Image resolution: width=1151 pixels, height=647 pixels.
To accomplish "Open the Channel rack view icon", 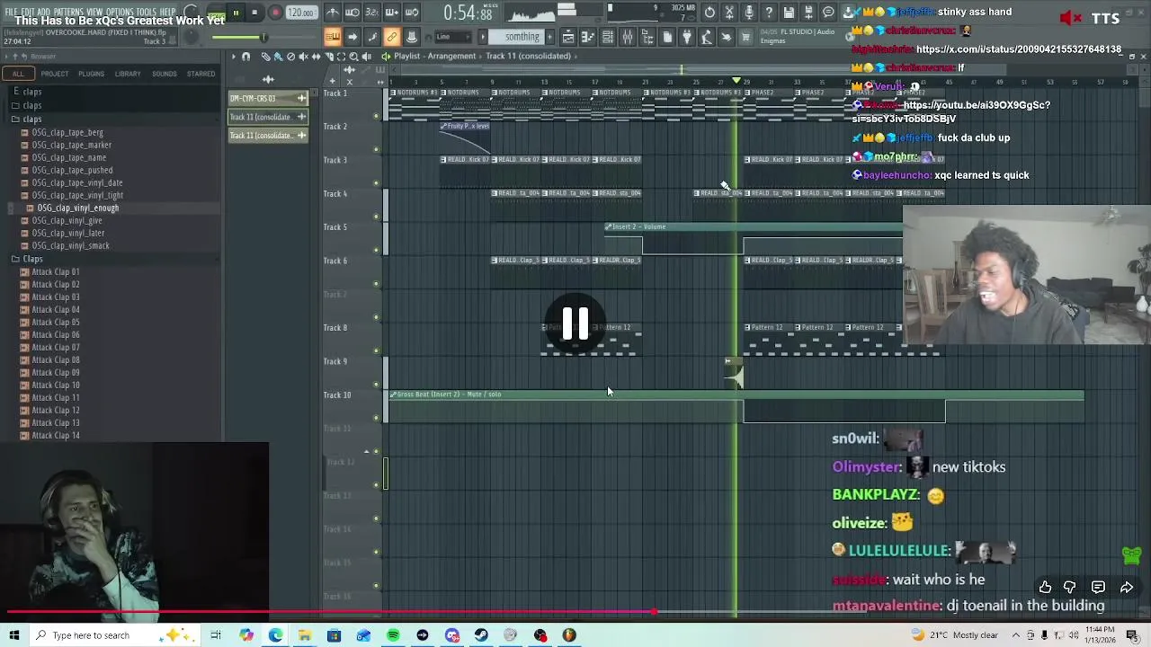I will click(x=608, y=37).
